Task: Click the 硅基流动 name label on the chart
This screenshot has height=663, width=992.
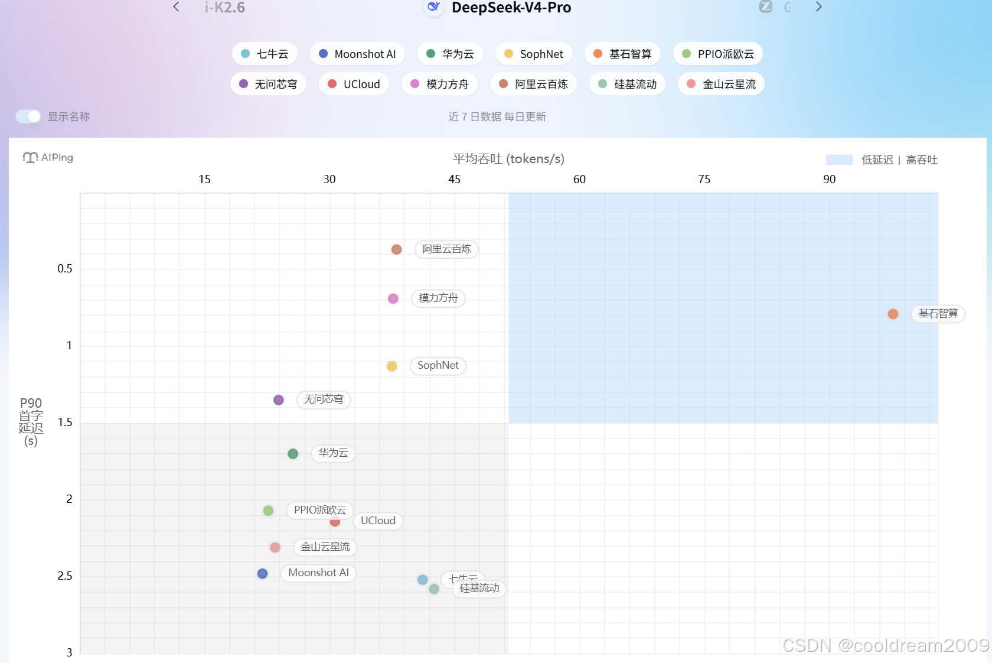Action: coord(479,589)
